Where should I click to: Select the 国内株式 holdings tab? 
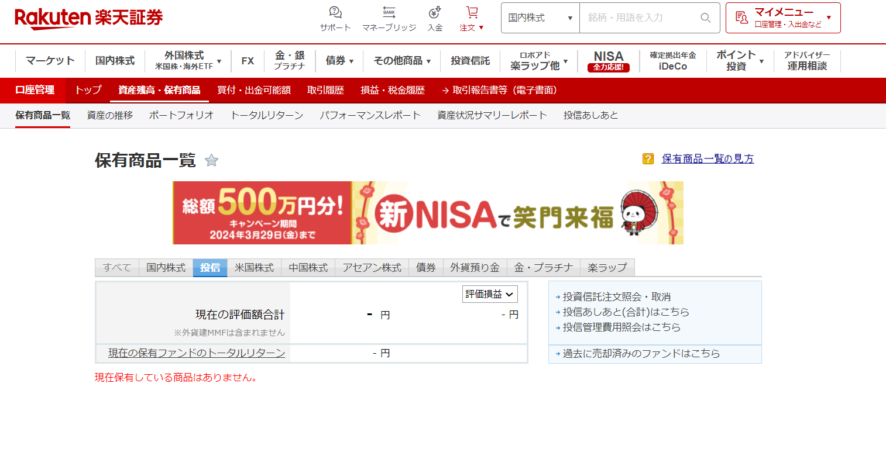[x=166, y=268]
